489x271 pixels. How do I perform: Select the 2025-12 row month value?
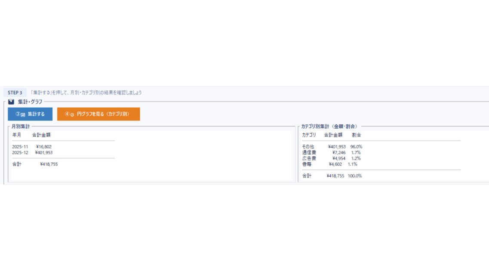coord(20,153)
